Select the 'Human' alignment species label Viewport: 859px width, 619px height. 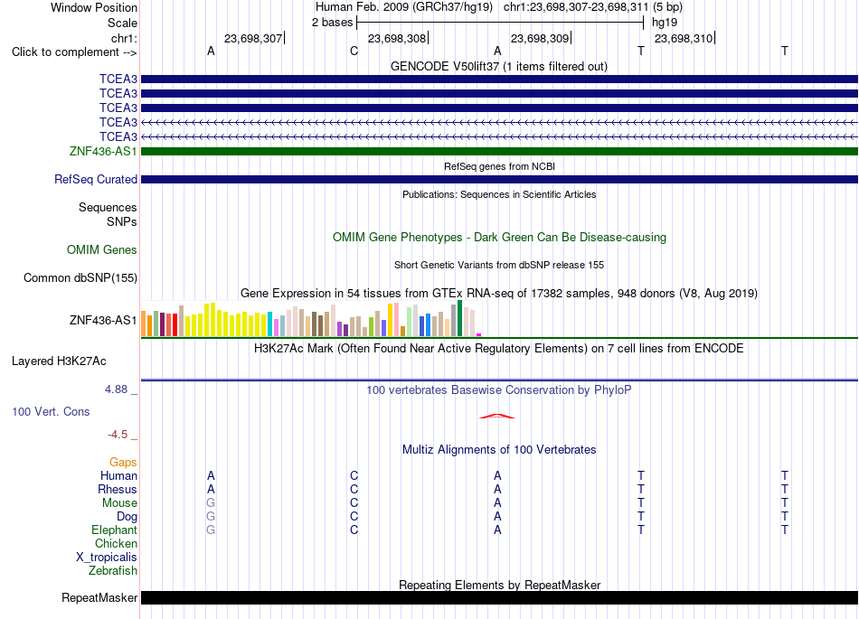point(118,476)
